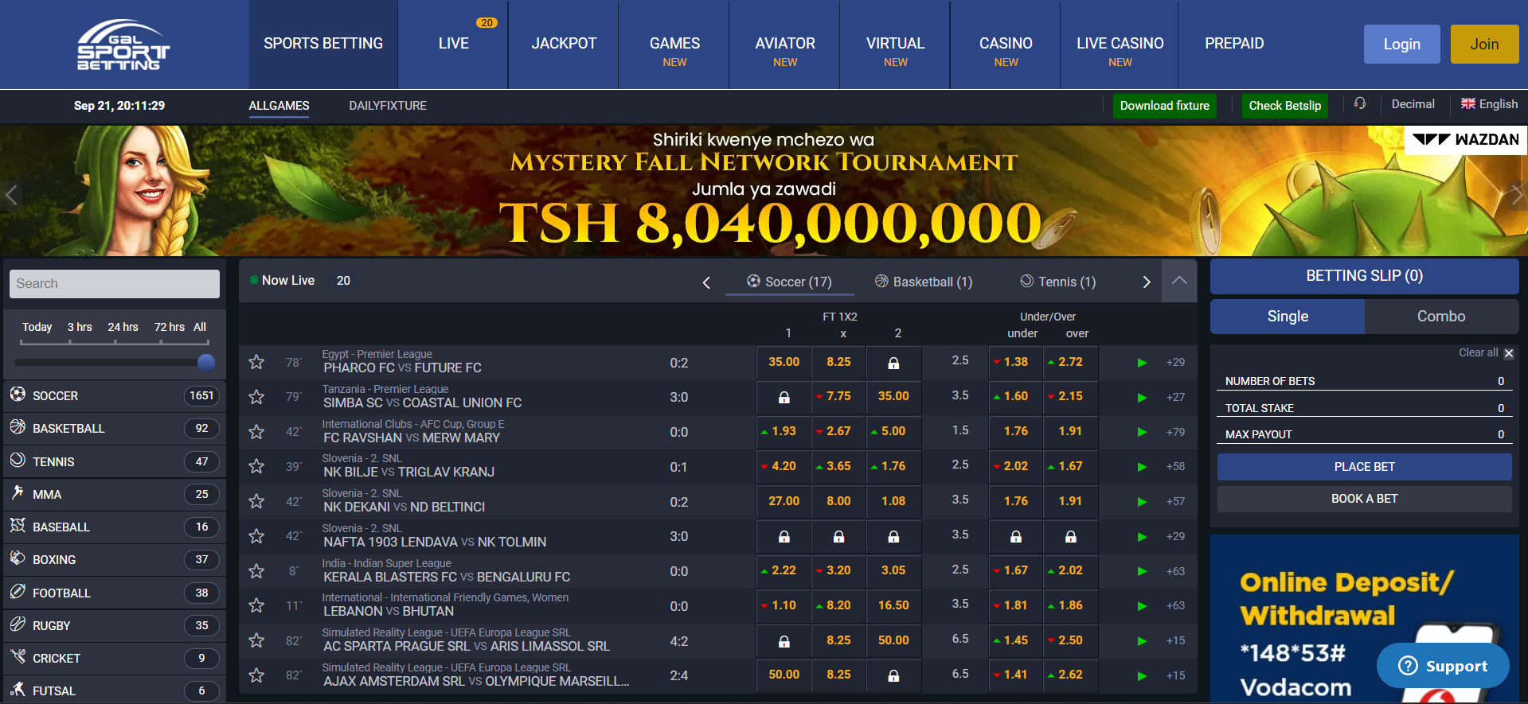Click the MMA fighter icon in sidebar

tap(18, 493)
